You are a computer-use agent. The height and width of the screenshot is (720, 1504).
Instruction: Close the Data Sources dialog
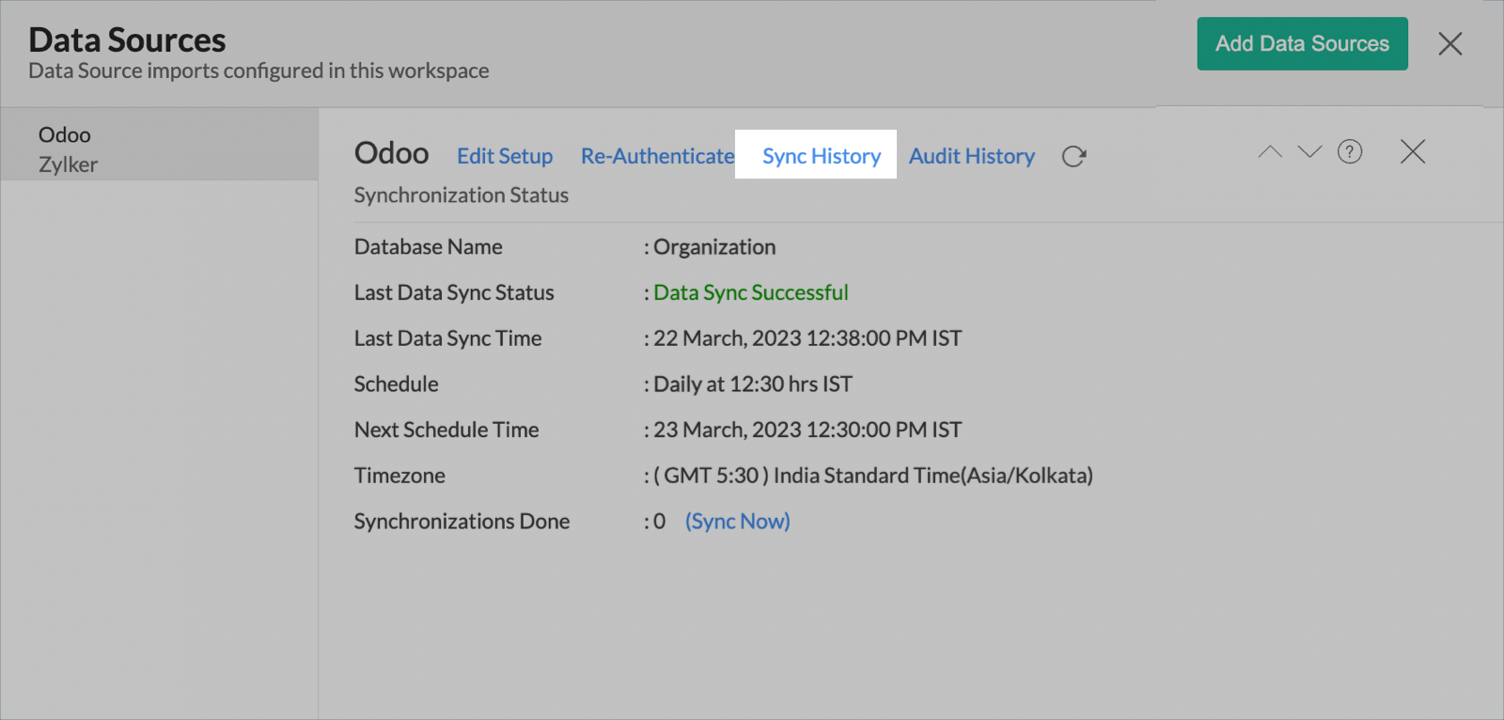pyautogui.click(x=1449, y=44)
